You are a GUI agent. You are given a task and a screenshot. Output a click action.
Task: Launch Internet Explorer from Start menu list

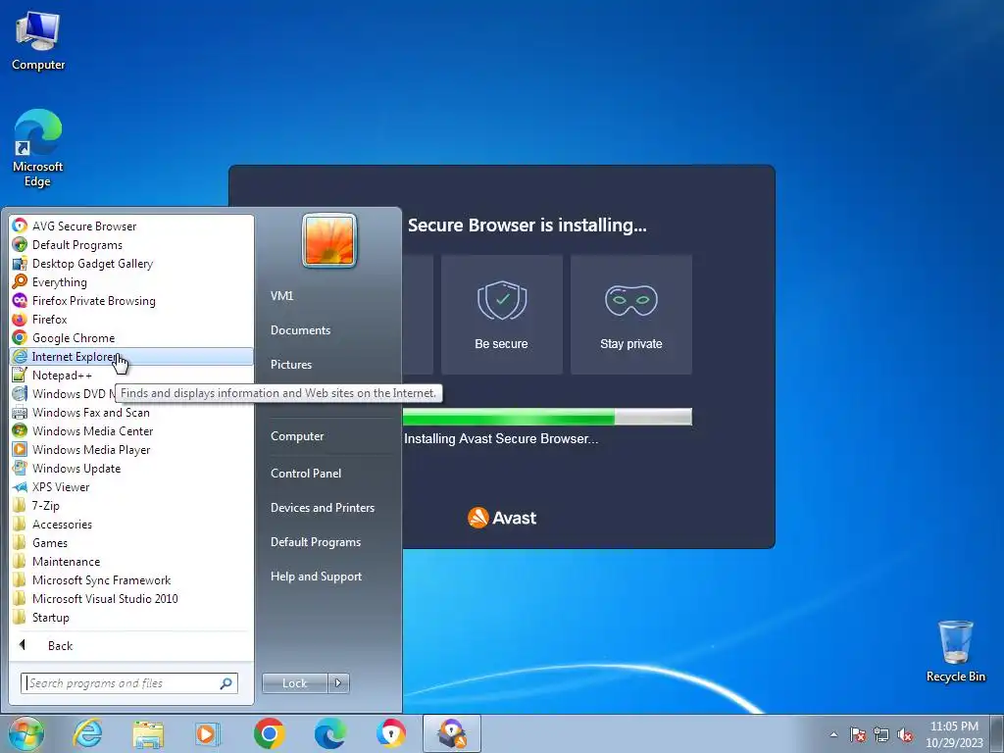click(131, 357)
